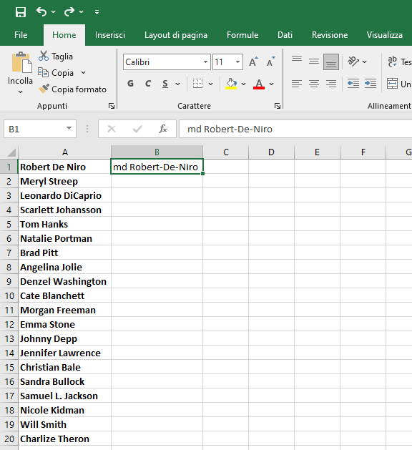
Task: Customize the Quick Access Toolbar
Action: pyautogui.click(x=97, y=12)
